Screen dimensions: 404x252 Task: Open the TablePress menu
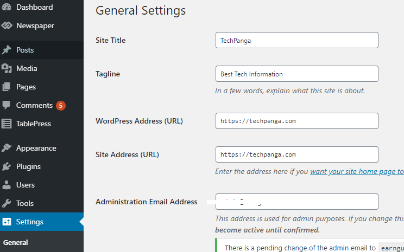click(42, 124)
